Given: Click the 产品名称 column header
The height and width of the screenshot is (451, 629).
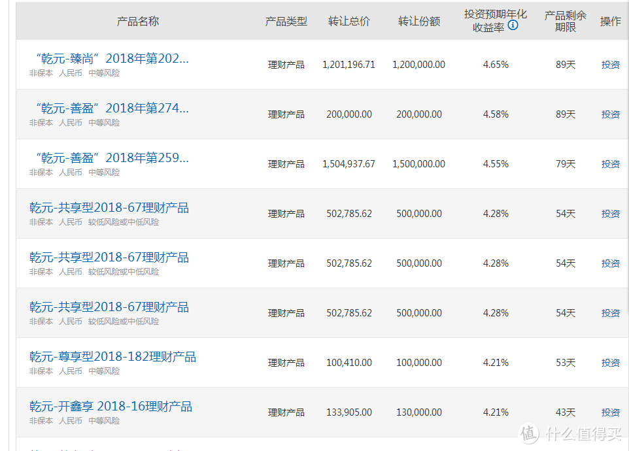Looking at the screenshot, I should [x=137, y=21].
